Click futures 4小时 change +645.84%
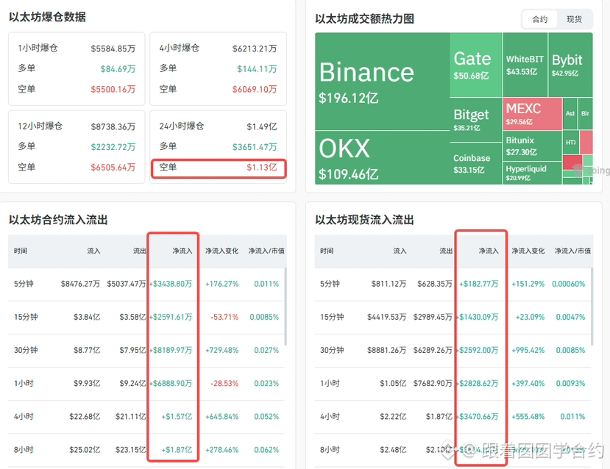Viewport: 610px width, 469px height. (x=221, y=417)
